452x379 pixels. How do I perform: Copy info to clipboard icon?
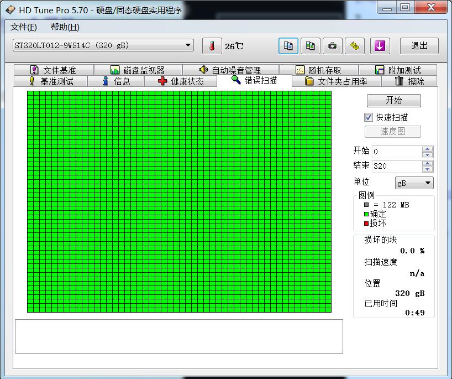tap(288, 46)
